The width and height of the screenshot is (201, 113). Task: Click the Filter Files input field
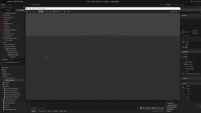click(x=13, y=65)
